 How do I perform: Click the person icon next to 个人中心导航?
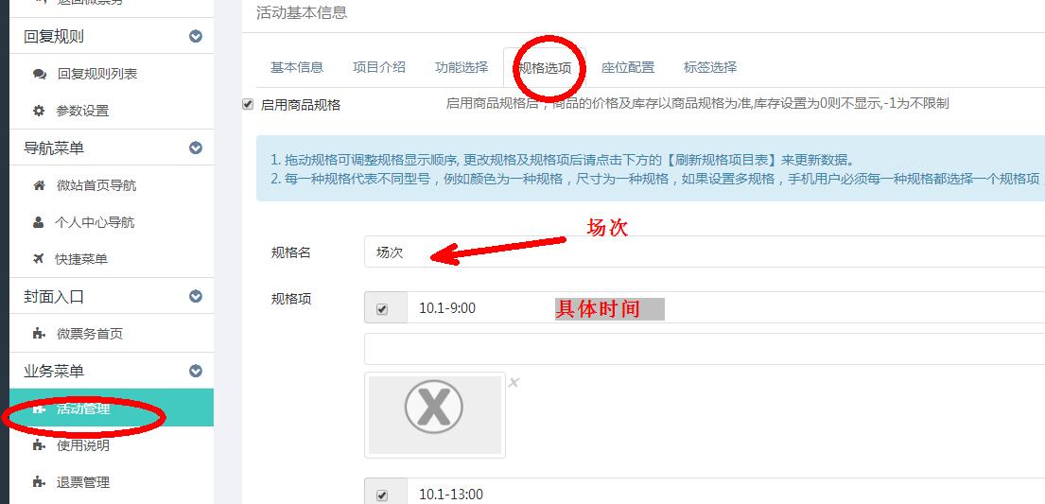click(x=38, y=222)
